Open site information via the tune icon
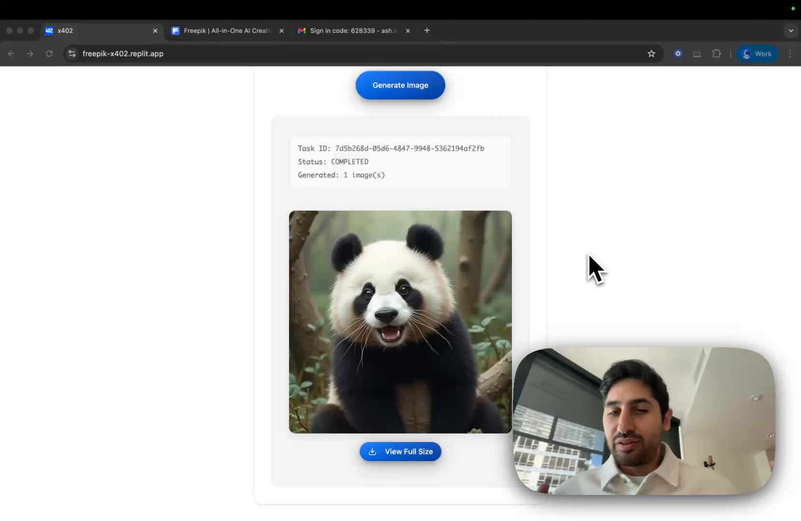 71,54
